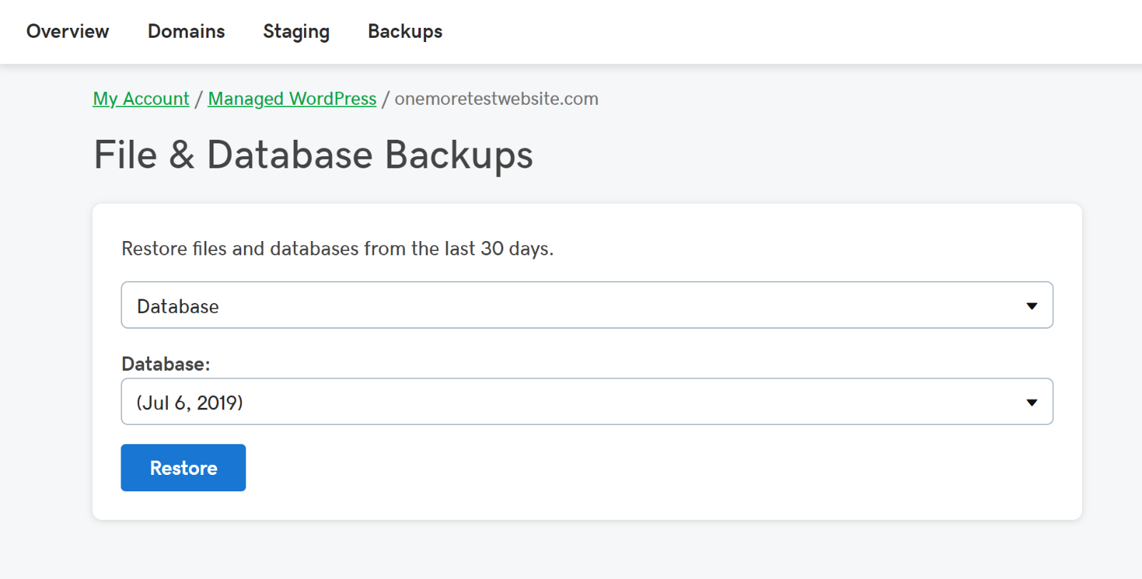1142x579 pixels.
Task: Switch to the Domains tab
Action: 186,31
